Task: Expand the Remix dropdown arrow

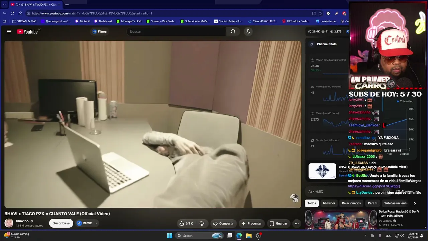Action: coord(96,223)
